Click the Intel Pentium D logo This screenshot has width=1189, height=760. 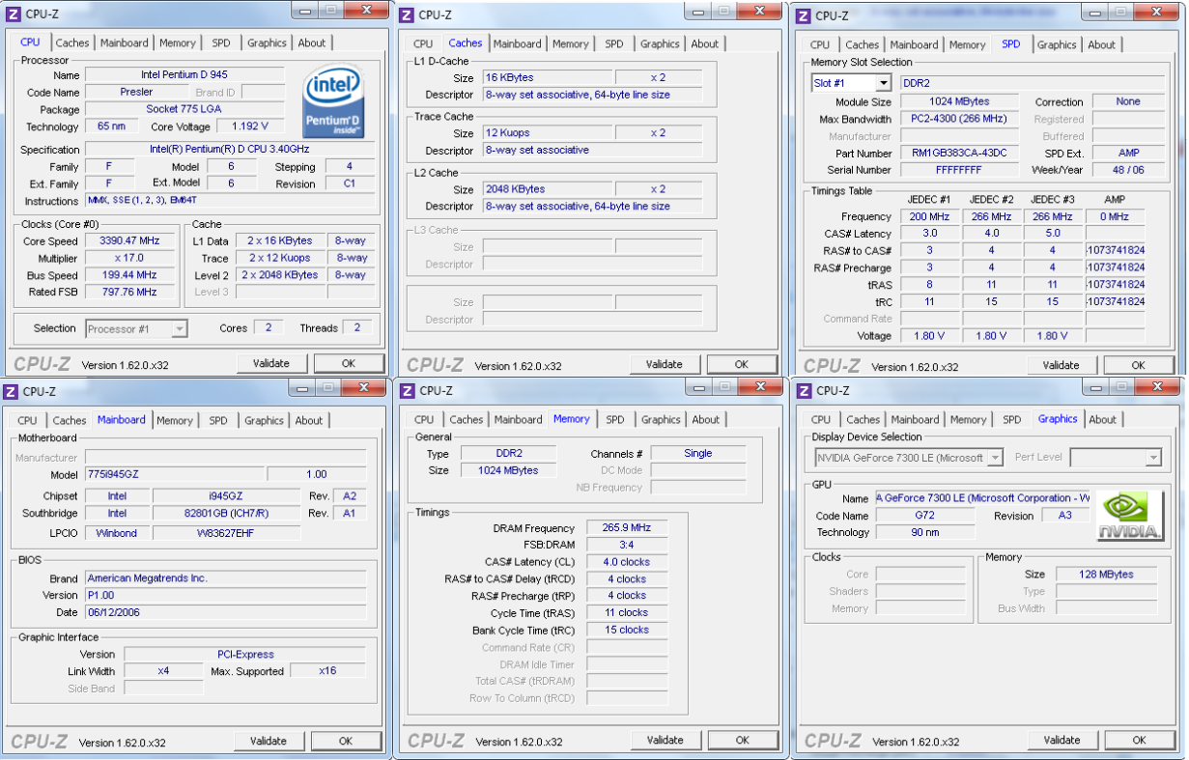(x=333, y=101)
